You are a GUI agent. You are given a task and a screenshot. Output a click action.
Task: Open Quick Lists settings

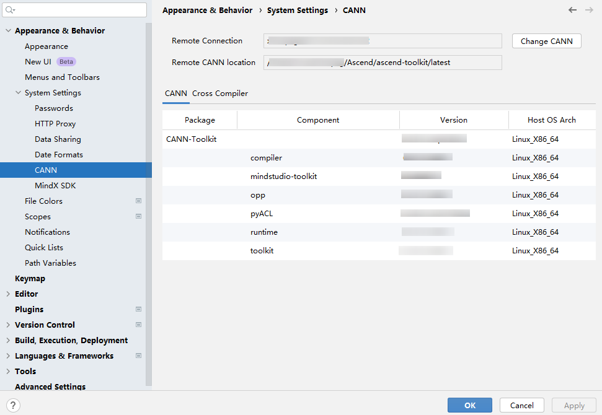(44, 247)
